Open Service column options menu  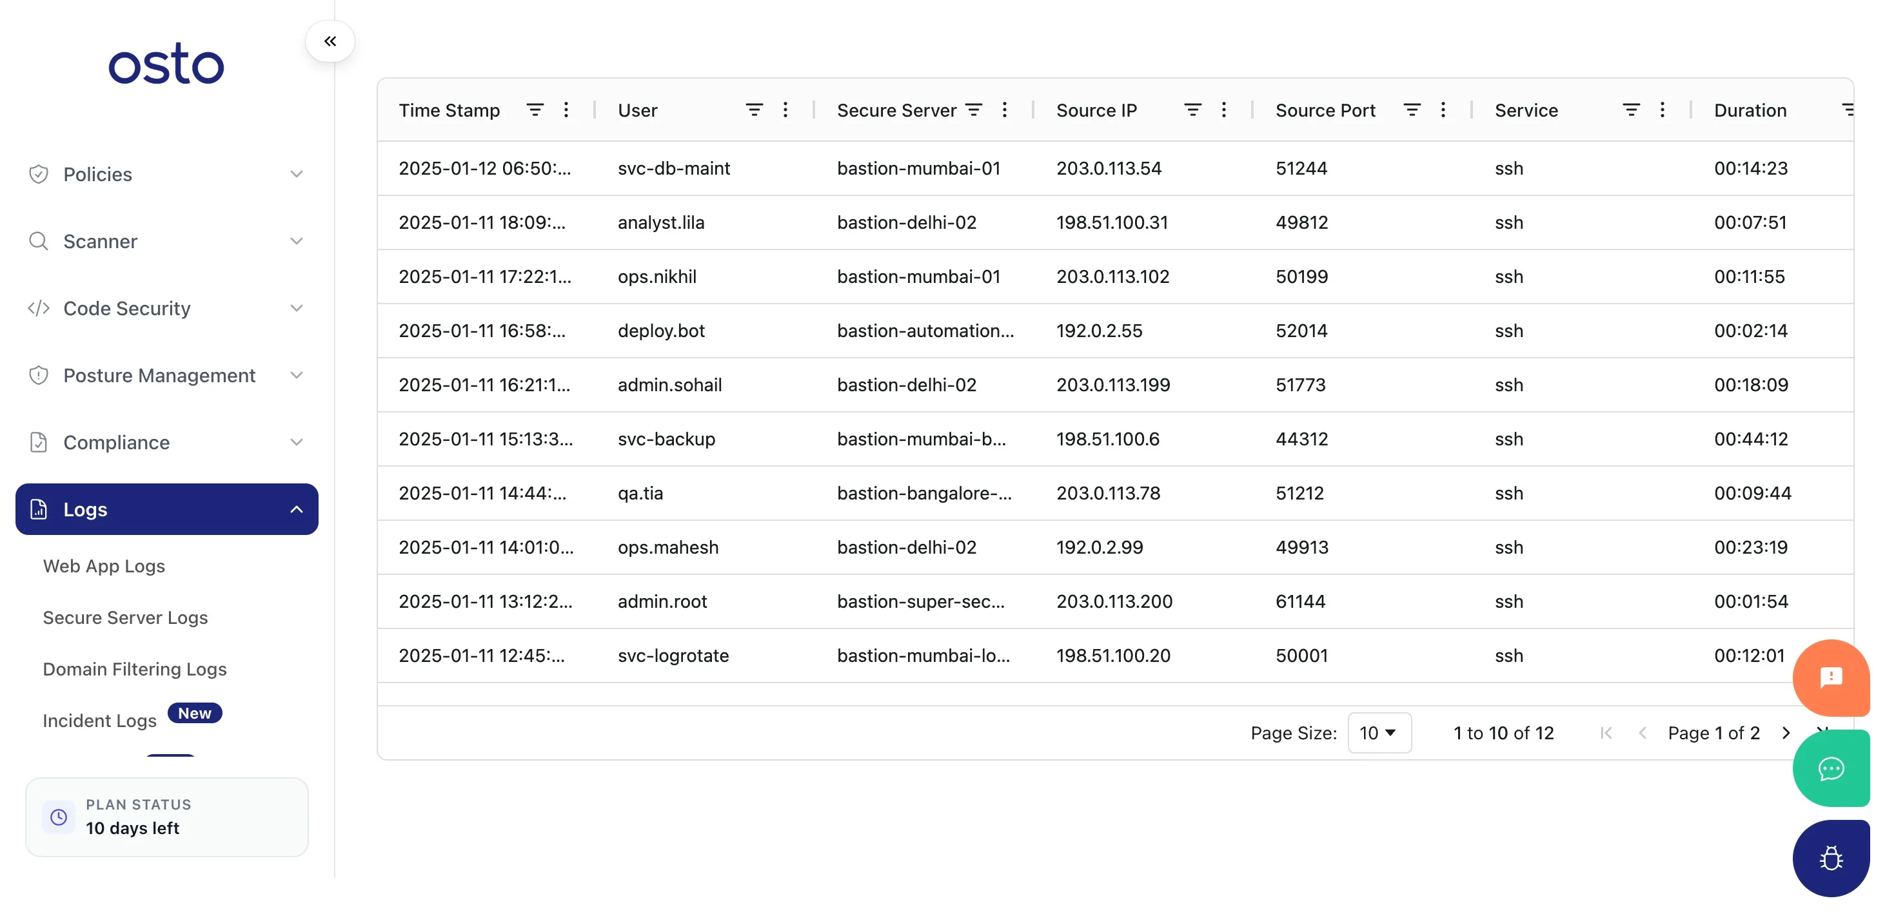(x=1663, y=110)
